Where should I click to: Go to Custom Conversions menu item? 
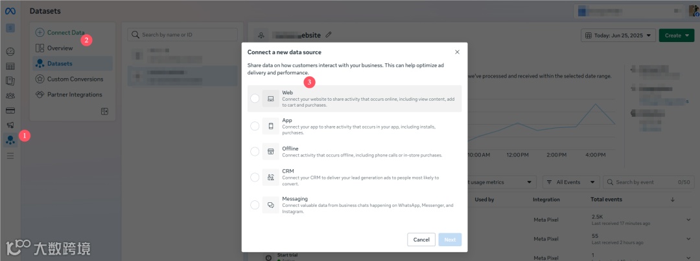(x=75, y=79)
